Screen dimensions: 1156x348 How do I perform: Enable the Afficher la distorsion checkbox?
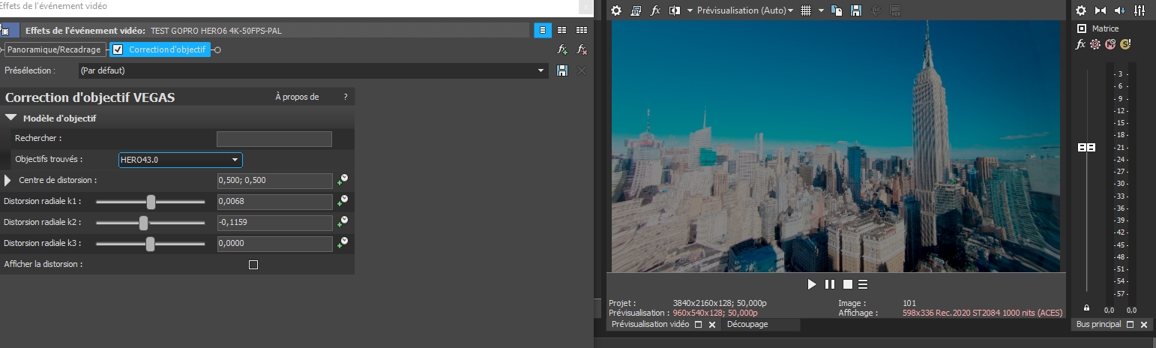(253, 265)
